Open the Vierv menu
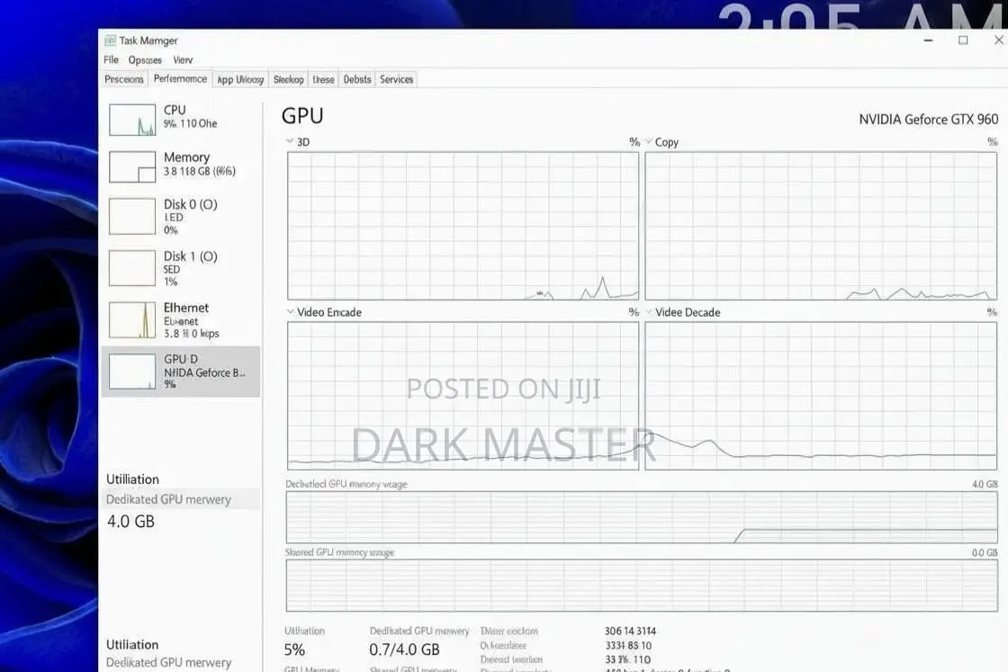Screen dimensions: 1008x672 point(183,59)
